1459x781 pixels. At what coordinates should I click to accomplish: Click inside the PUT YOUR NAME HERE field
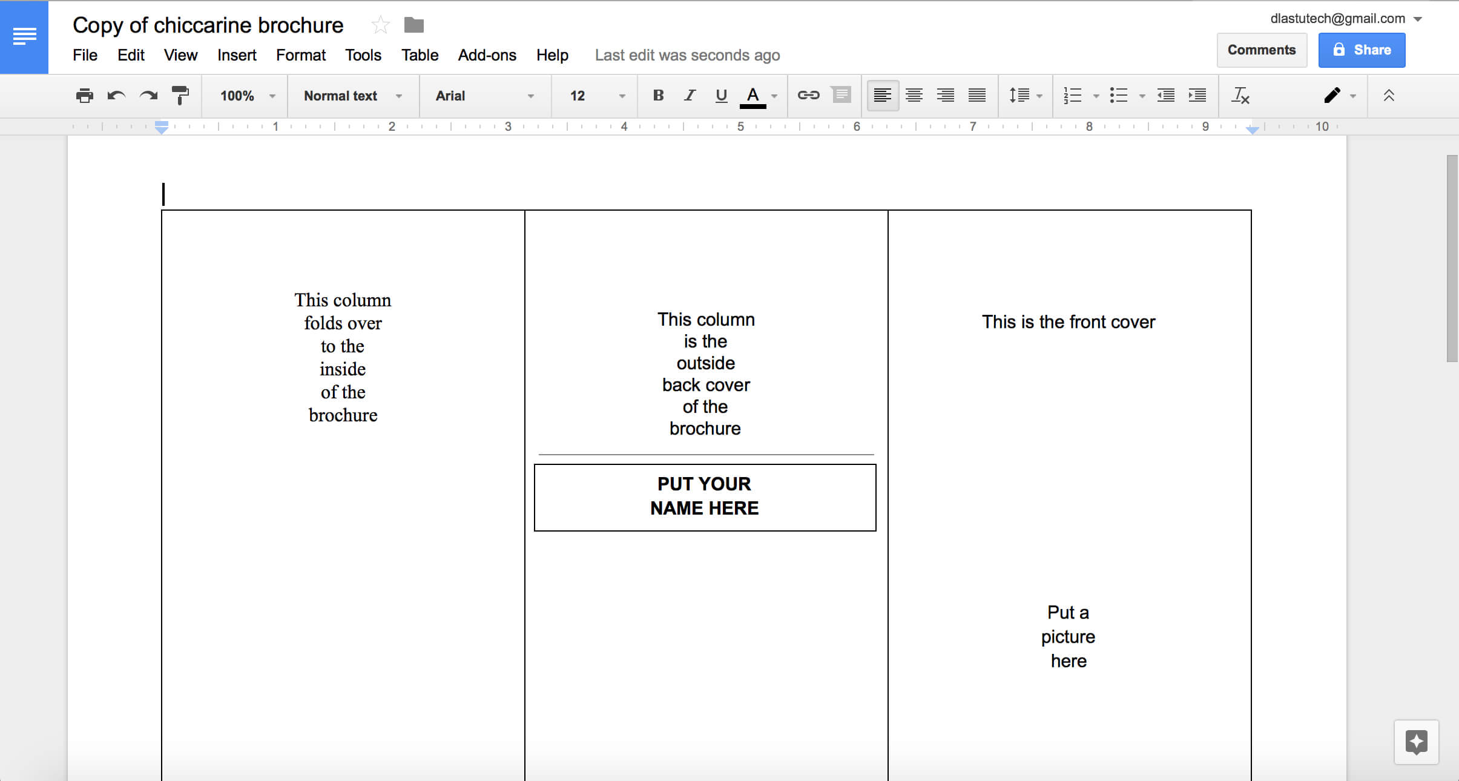(705, 495)
